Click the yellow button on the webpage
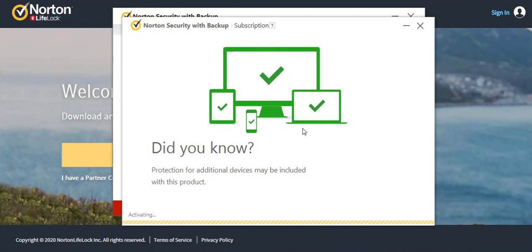This screenshot has height=252, width=532. click(x=87, y=155)
